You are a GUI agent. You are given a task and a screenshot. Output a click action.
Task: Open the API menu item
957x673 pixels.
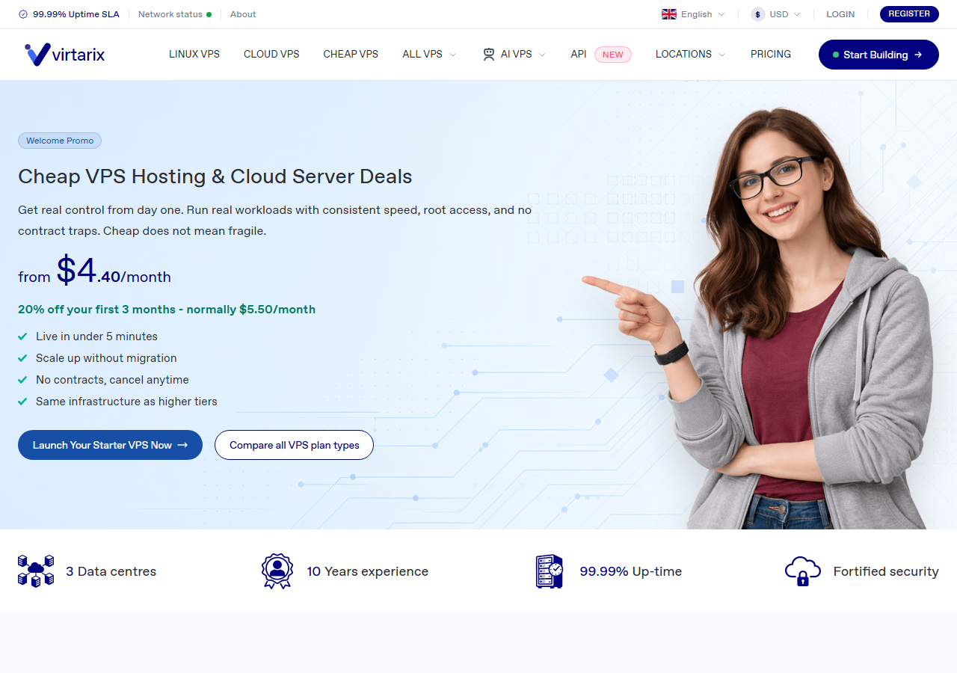(579, 54)
